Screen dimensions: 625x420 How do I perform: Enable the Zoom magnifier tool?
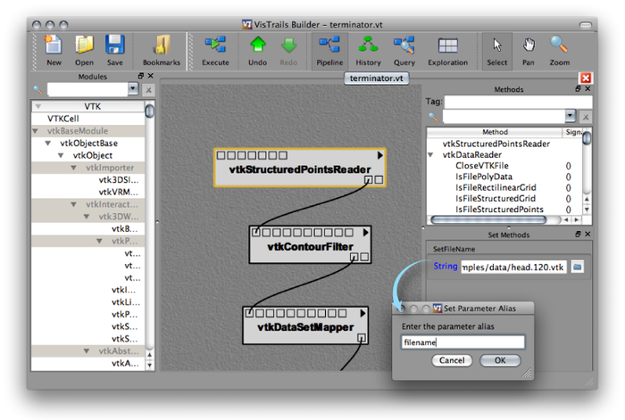(559, 46)
